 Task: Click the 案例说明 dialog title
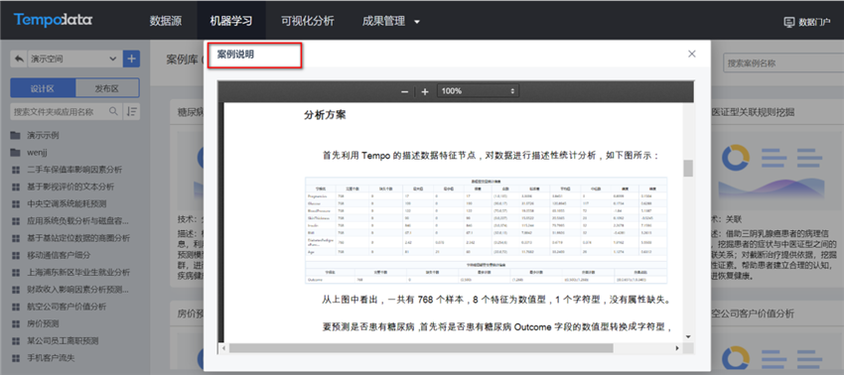pyautogui.click(x=235, y=55)
